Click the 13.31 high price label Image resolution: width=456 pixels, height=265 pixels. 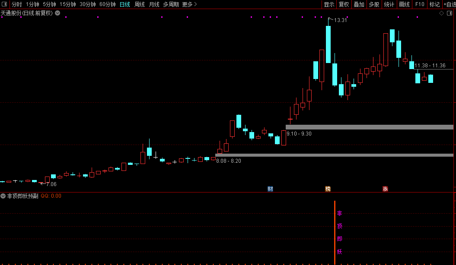coord(340,20)
